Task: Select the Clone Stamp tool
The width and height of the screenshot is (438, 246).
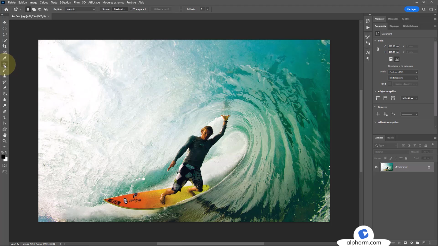Action: [4, 76]
